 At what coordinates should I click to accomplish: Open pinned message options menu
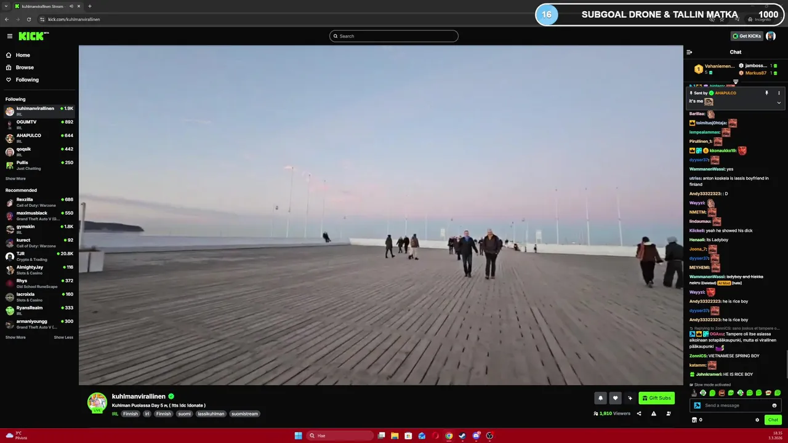779,93
